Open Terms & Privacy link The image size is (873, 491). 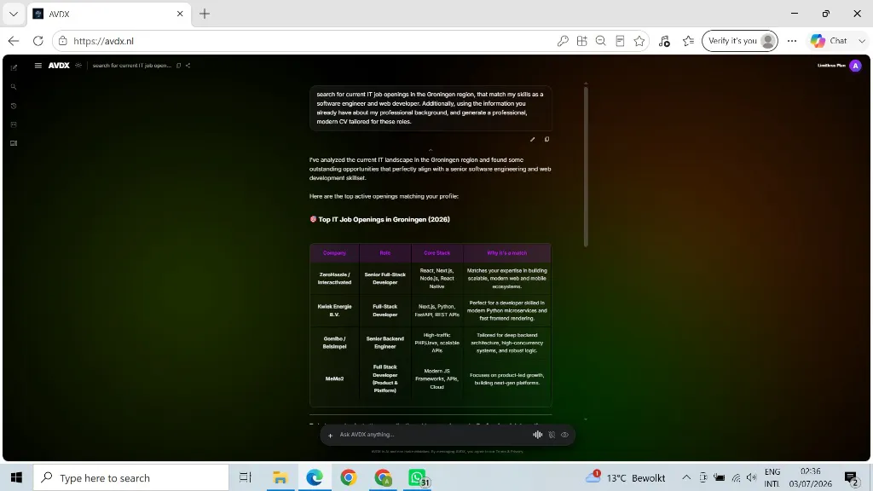click(x=510, y=452)
